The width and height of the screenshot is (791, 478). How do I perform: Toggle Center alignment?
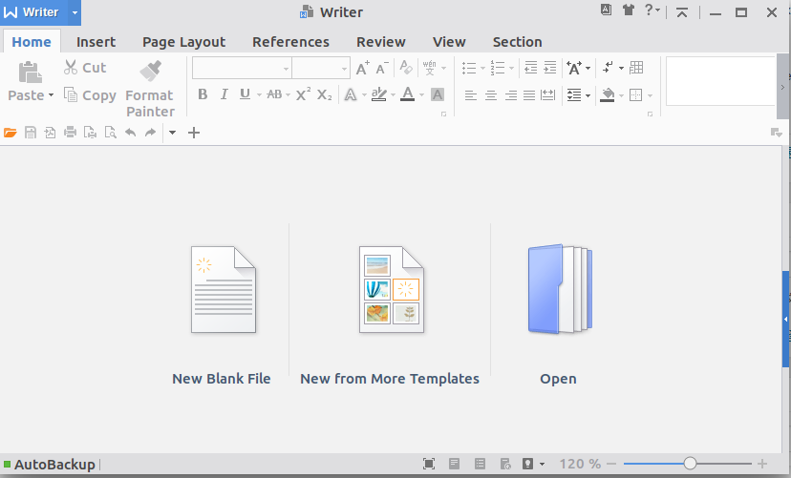tap(491, 95)
